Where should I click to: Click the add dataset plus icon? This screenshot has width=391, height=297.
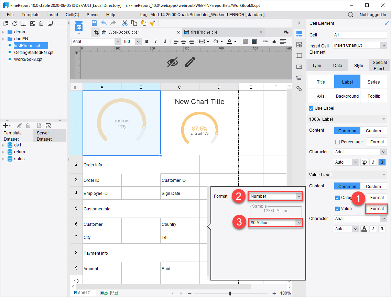pos(6,125)
